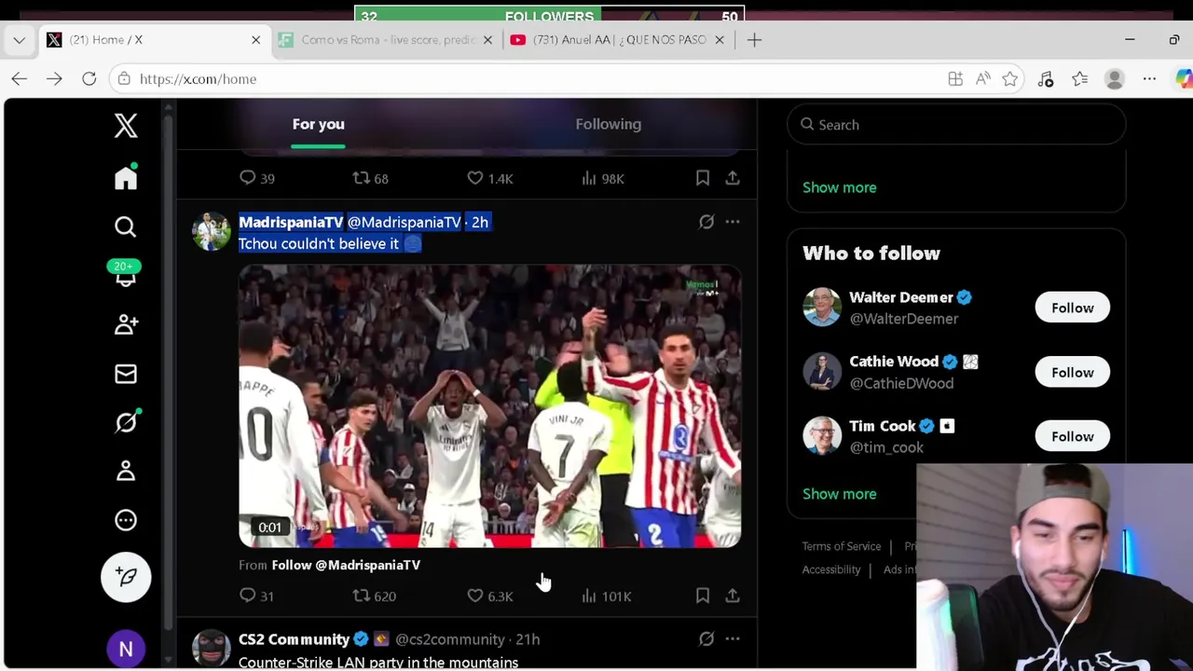The image size is (1193, 671).
Task: Add page to favorites star icon
Action: point(1010,79)
